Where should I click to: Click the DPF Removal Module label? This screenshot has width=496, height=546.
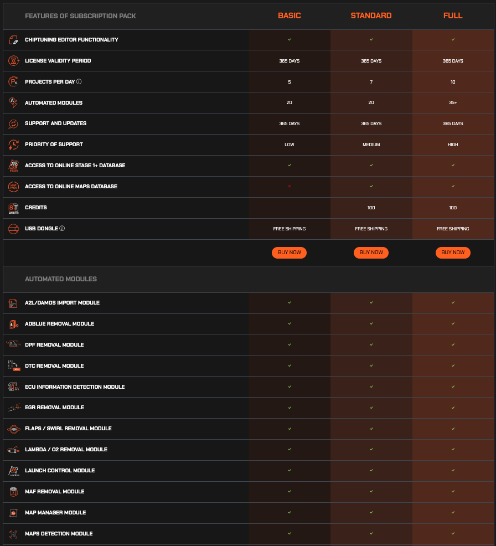pos(54,345)
